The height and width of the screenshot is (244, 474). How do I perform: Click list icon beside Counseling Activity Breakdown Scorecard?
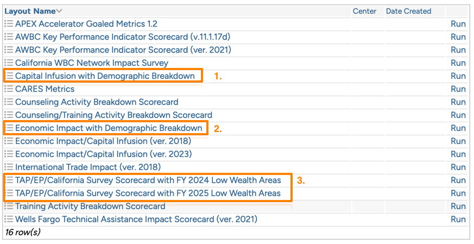9,102
